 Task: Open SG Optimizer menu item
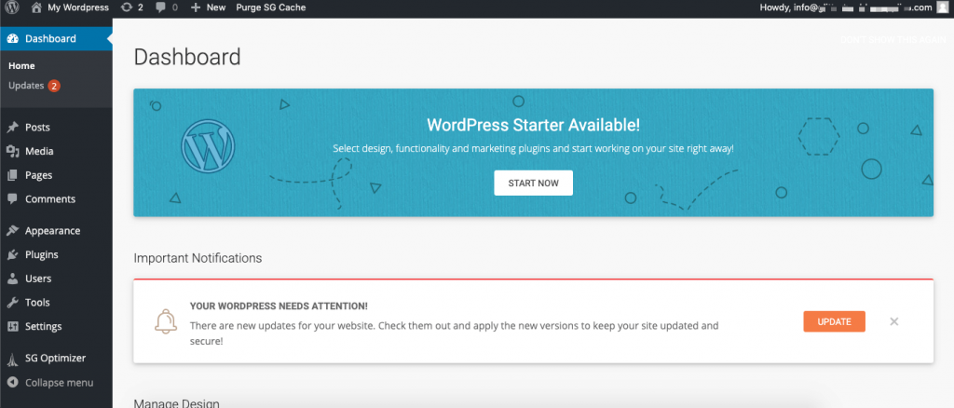click(56, 358)
